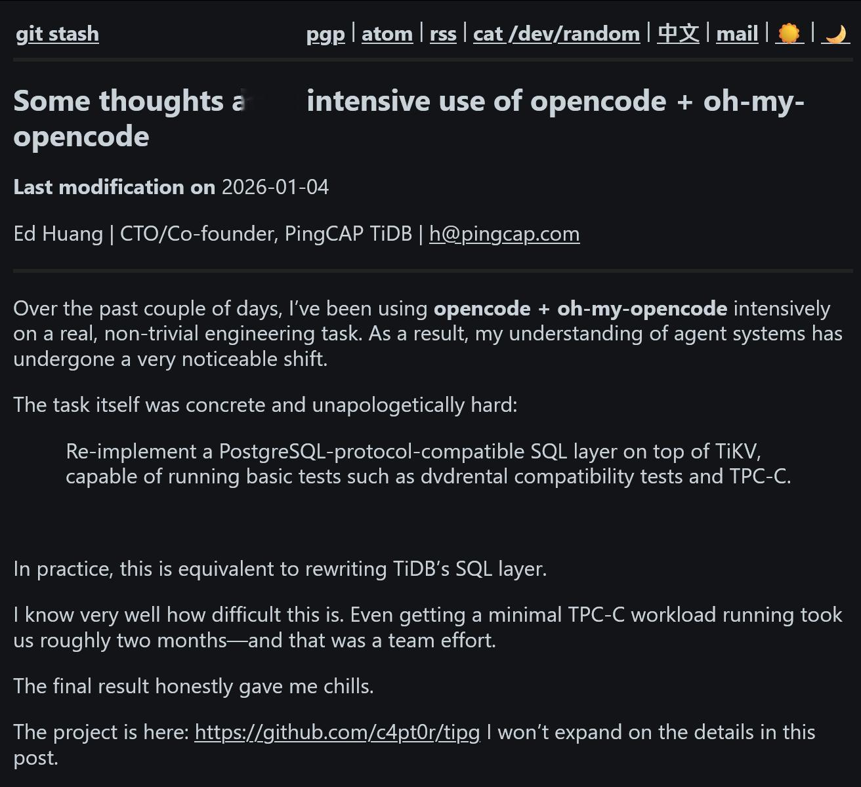Click the mail link in header
The height and width of the screenshot is (787, 861).
coord(737,33)
